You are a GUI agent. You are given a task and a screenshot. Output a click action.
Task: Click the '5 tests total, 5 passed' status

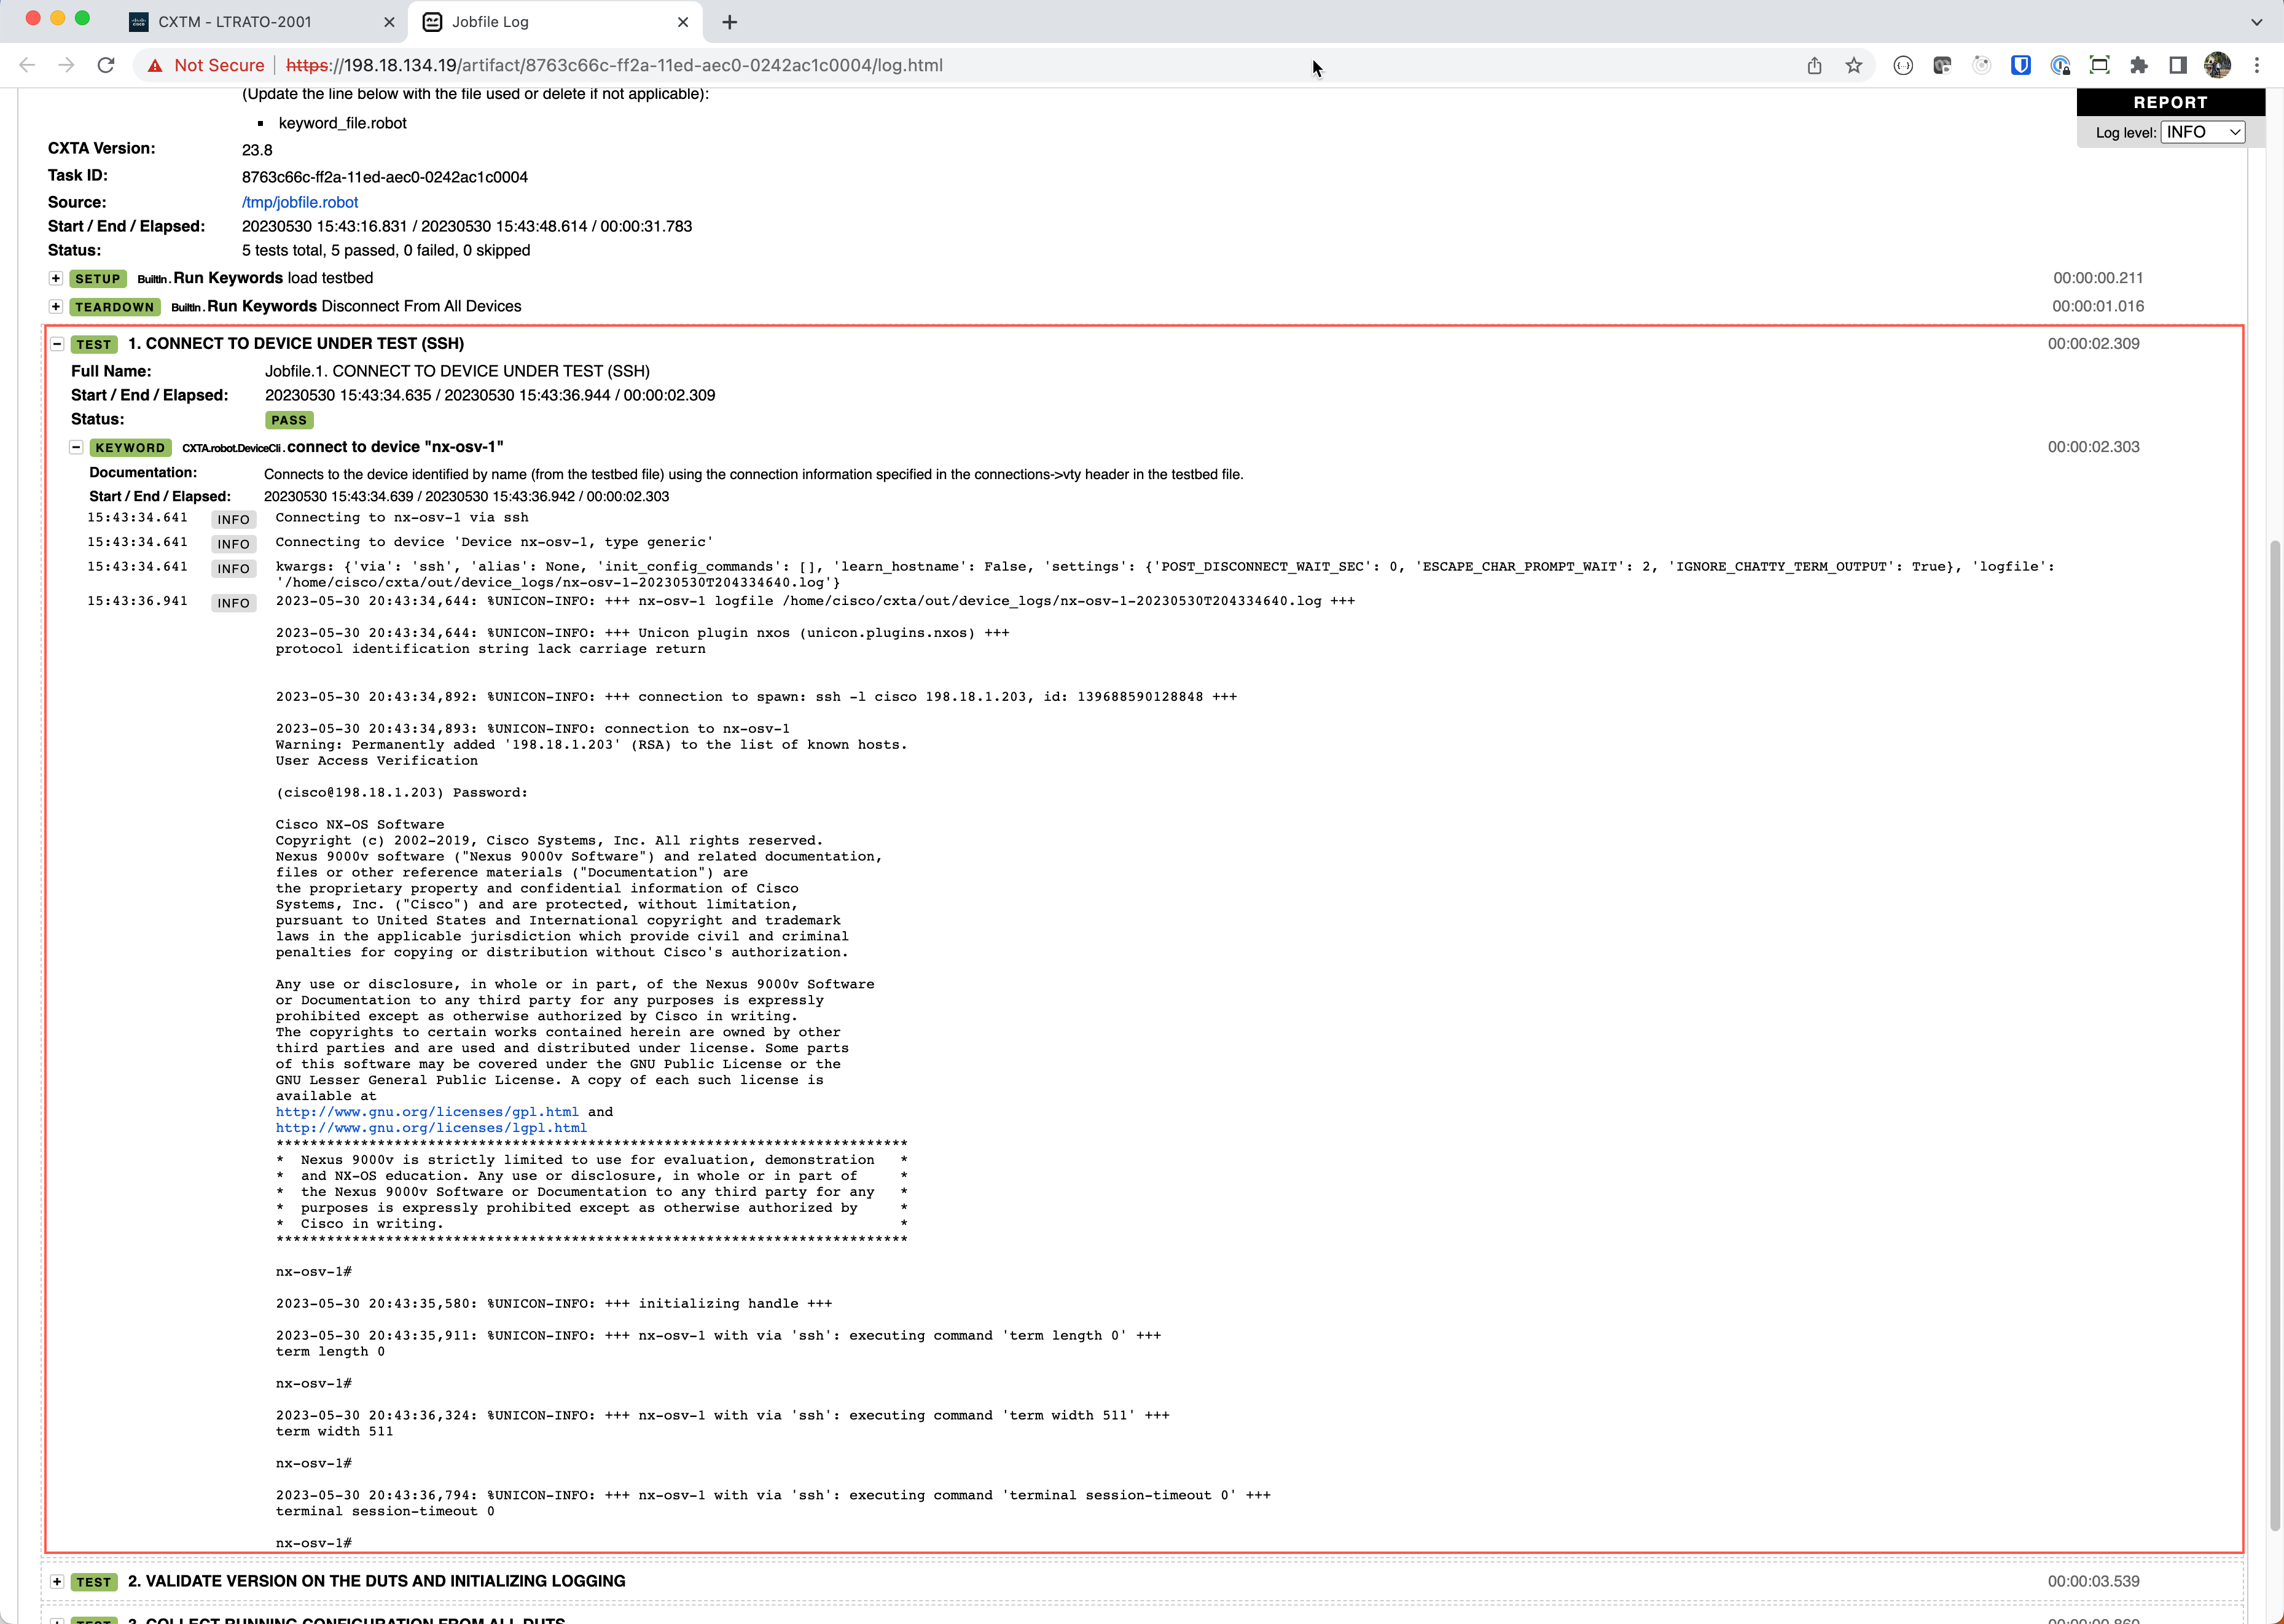click(x=386, y=250)
